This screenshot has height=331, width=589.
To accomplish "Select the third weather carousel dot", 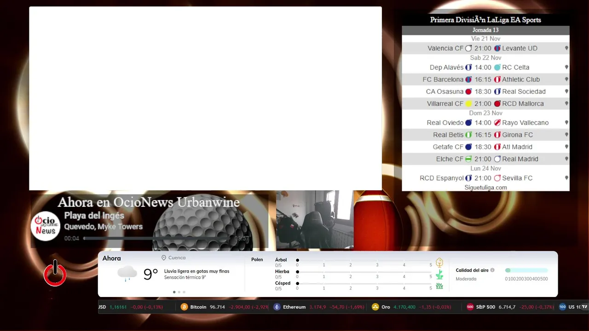I will [x=184, y=292].
